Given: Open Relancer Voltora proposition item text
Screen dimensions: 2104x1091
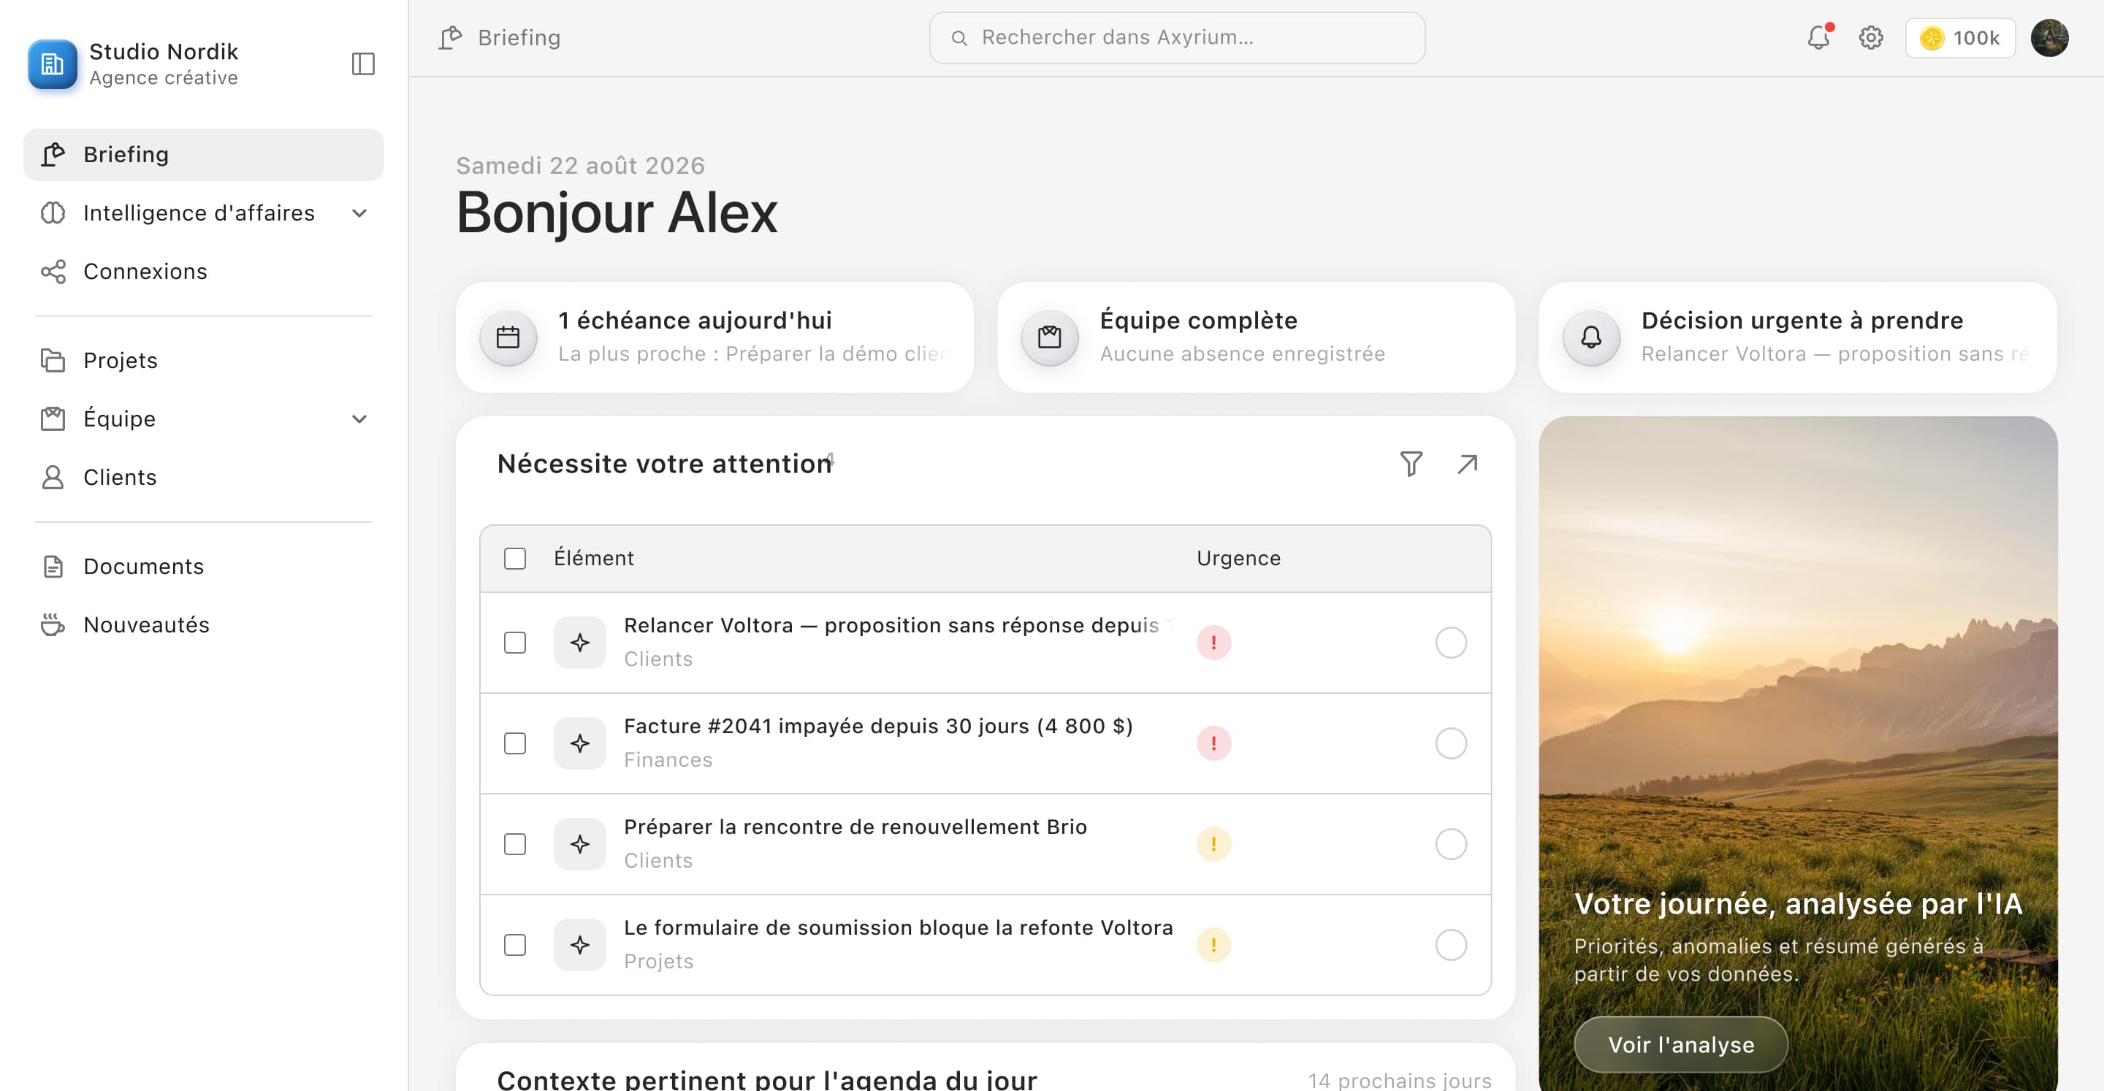Looking at the screenshot, I should click(897, 626).
